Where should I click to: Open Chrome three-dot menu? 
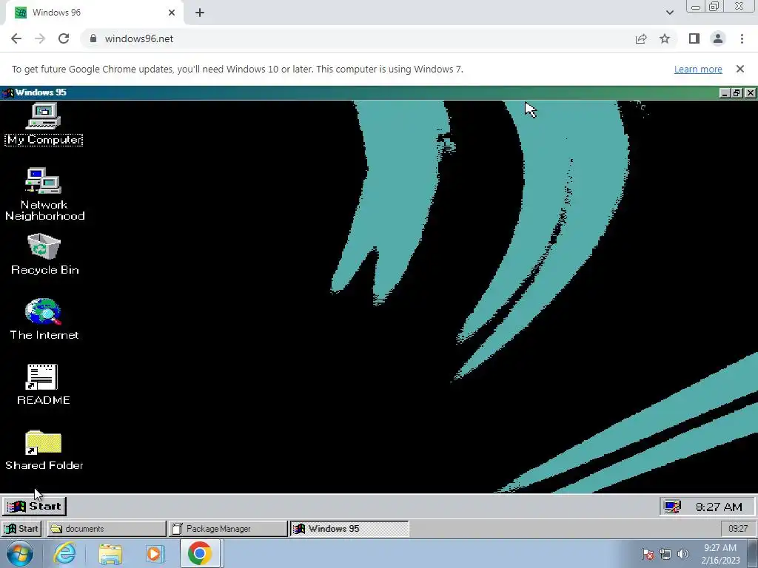742,38
